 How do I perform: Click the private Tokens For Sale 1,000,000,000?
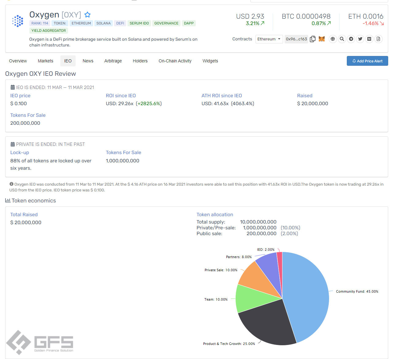123,161
